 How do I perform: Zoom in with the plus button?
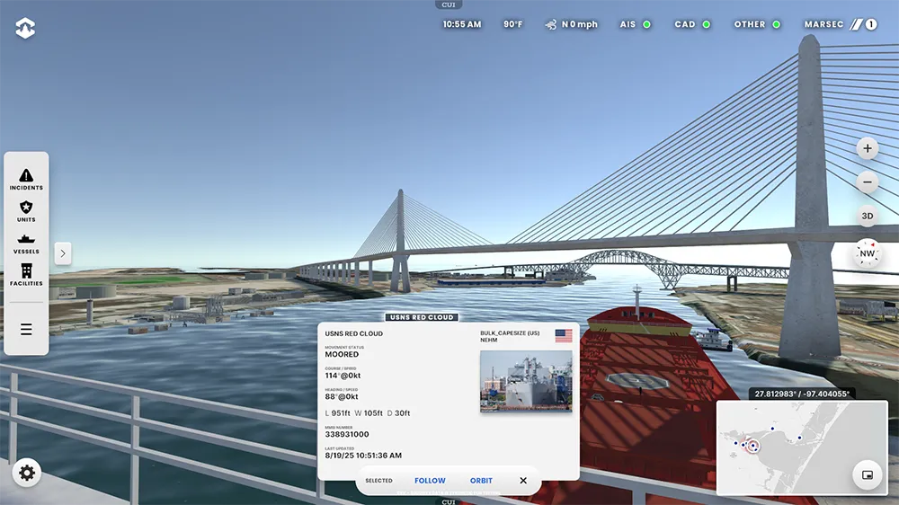click(x=867, y=148)
